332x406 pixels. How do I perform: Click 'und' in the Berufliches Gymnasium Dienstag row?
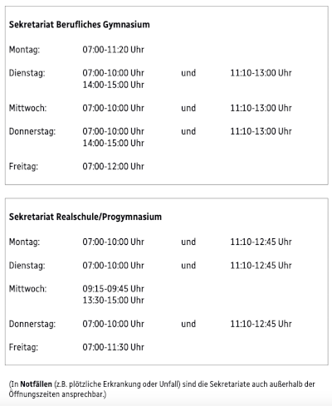pos(188,73)
